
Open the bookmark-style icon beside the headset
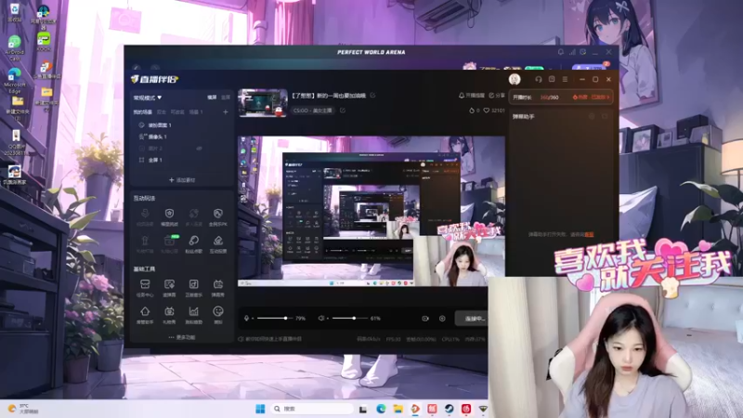pyautogui.click(x=552, y=79)
